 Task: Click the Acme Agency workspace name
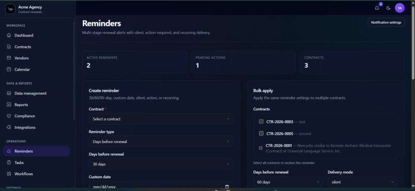(x=30, y=7)
